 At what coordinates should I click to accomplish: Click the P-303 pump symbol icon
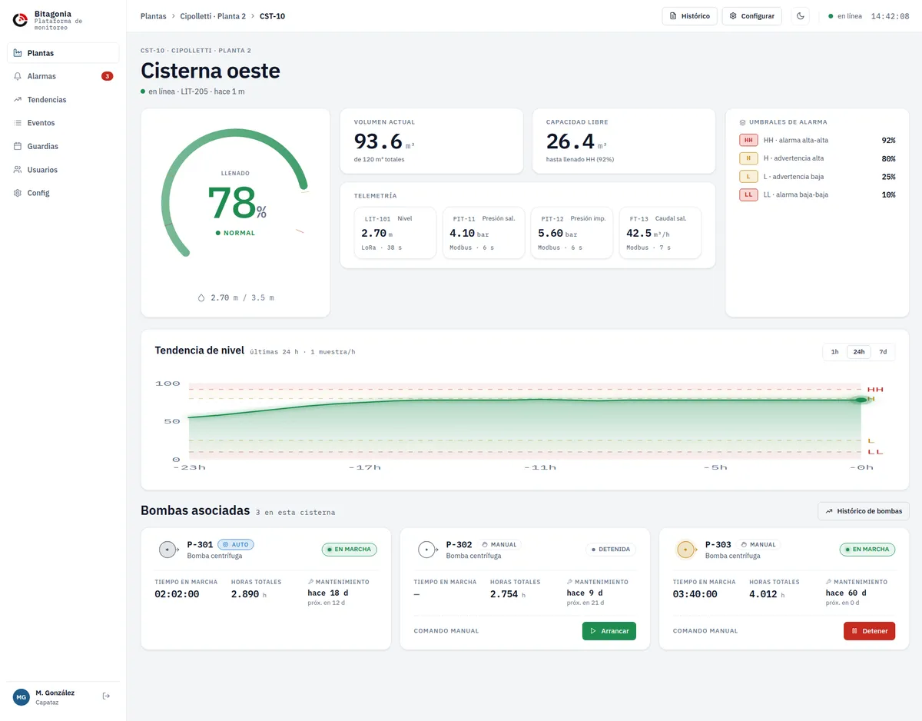coord(686,550)
